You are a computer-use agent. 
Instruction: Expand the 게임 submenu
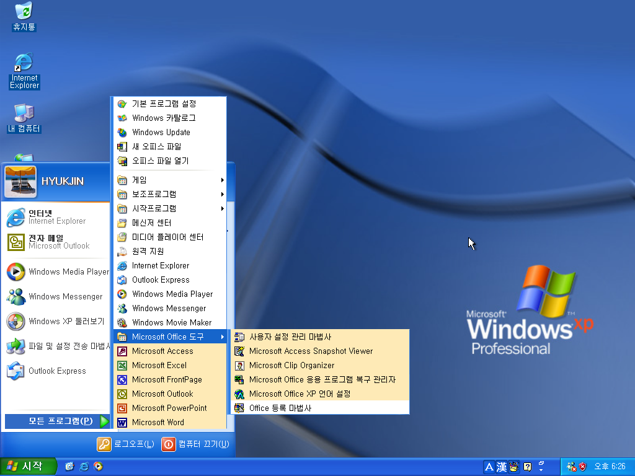(x=170, y=180)
